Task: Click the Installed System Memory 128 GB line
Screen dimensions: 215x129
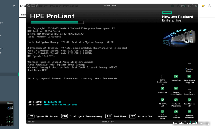Action: tap(70, 42)
